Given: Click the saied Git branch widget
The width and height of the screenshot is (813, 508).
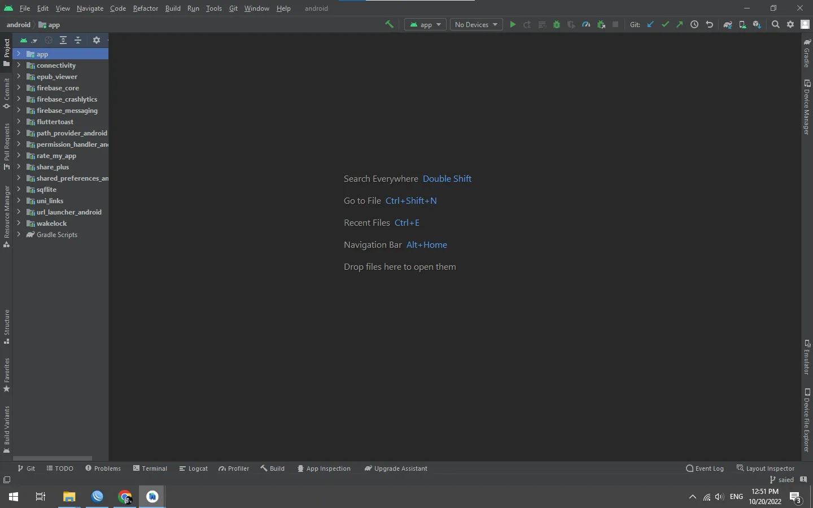Looking at the screenshot, I should point(782,480).
